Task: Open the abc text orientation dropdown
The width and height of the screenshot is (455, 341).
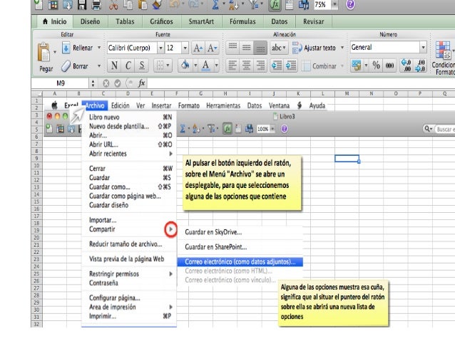Action: (279, 48)
